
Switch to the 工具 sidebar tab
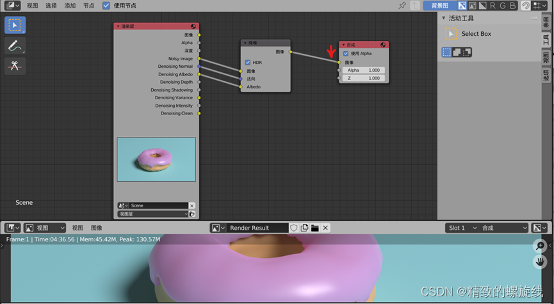tap(546, 40)
